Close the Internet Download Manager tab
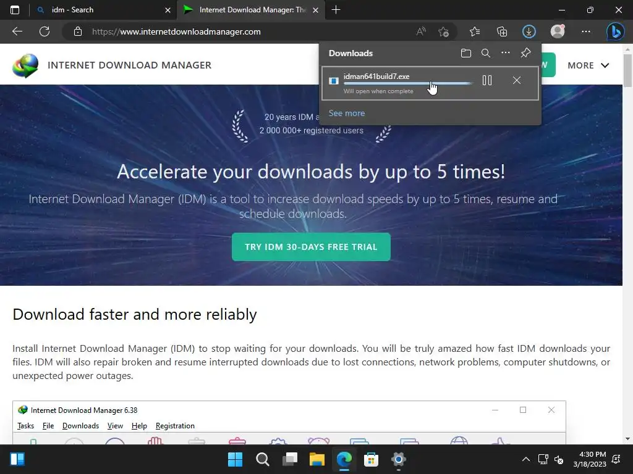Screen dimensions: 633x474 click(316, 10)
